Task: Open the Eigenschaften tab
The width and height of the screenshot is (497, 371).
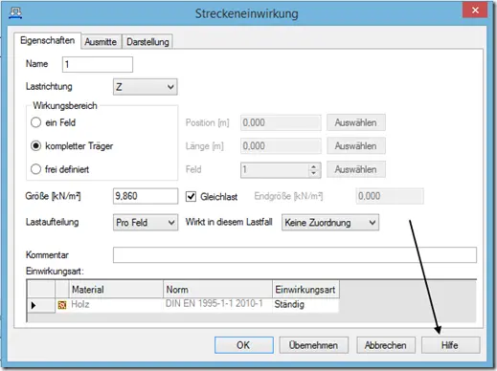Action: pyautogui.click(x=47, y=40)
